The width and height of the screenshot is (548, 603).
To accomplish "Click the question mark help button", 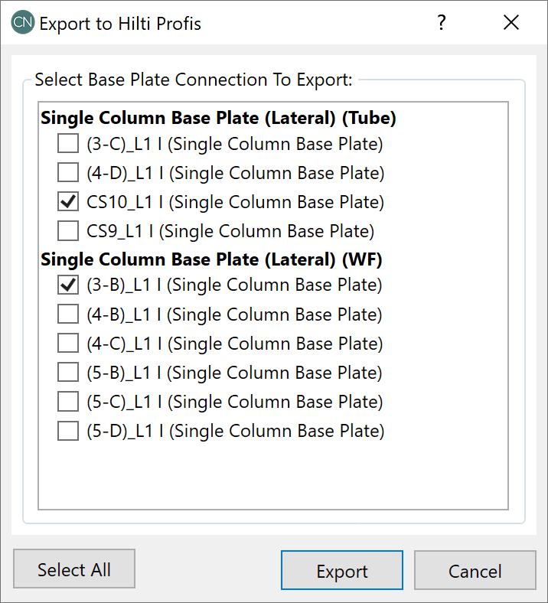I will (442, 23).
